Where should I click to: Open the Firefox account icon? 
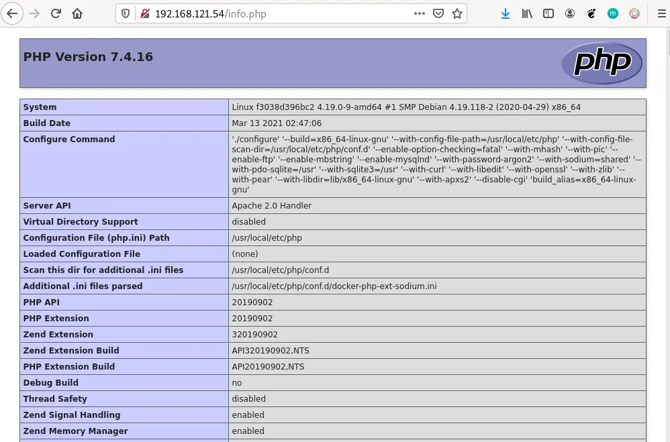570,13
